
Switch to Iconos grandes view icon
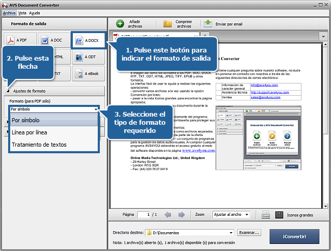[x=279, y=215]
